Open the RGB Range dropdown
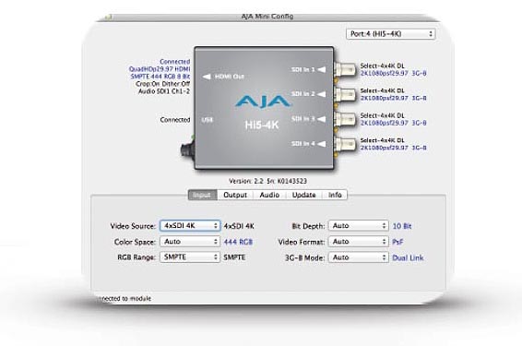The width and height of the screenshot is (522, 346). coord(190,257)
